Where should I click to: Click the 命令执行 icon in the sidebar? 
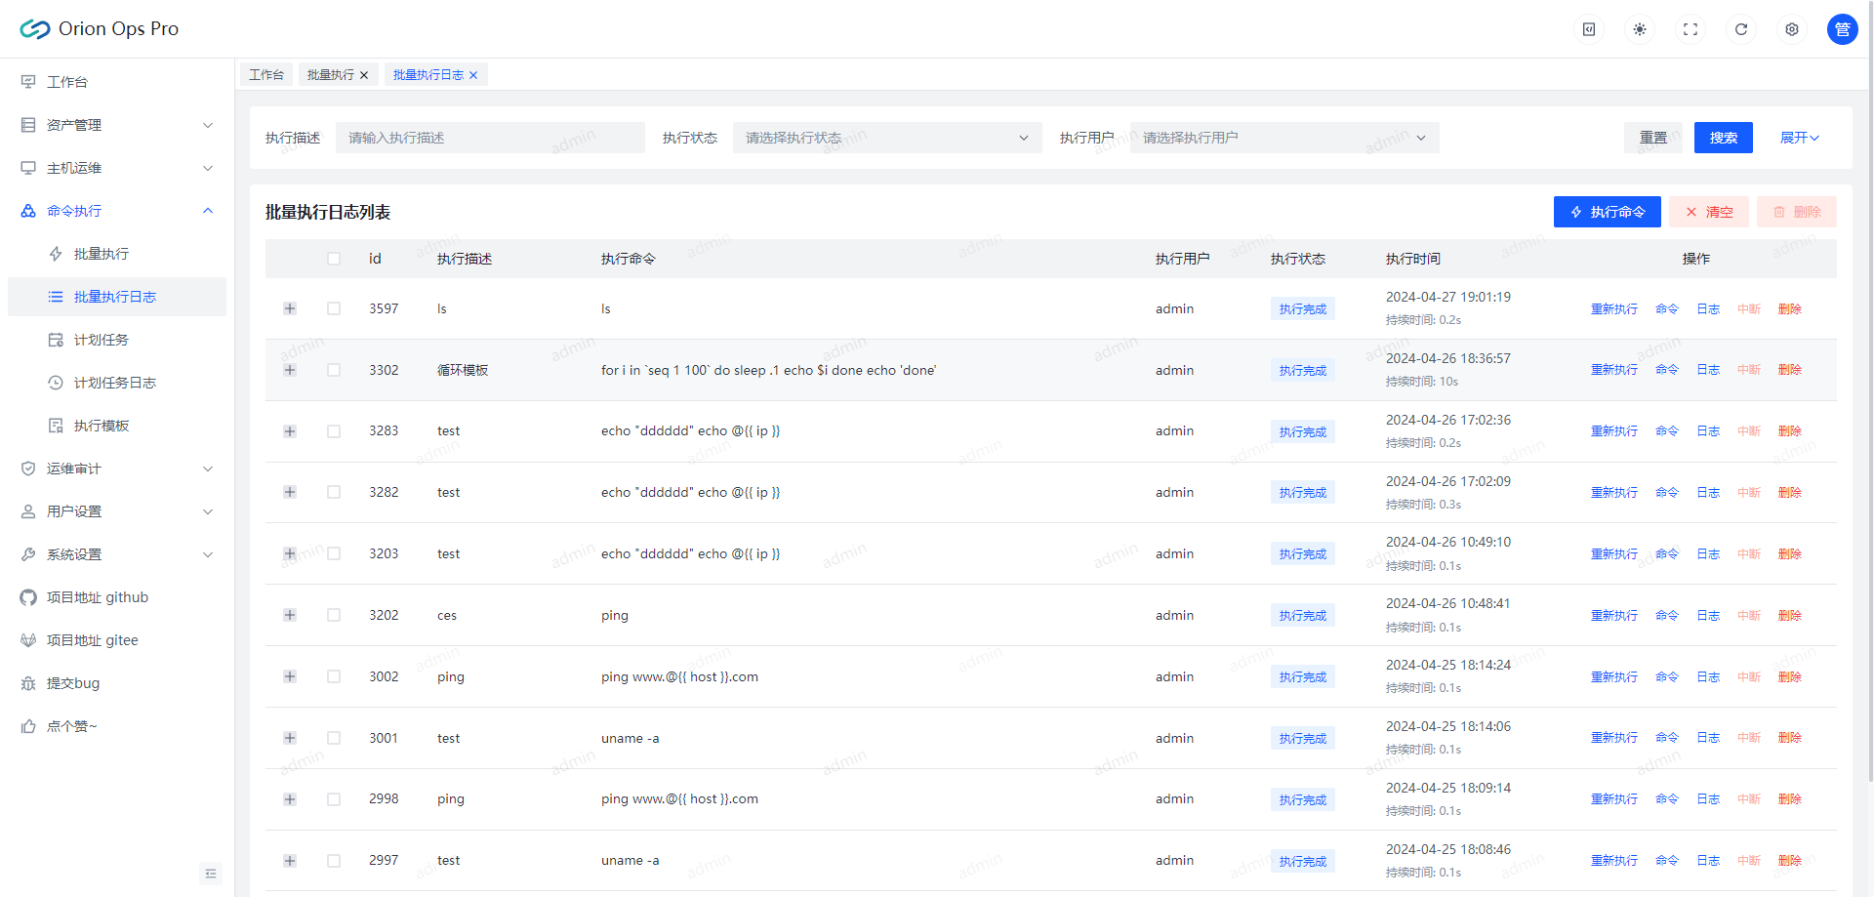(28, 211)
